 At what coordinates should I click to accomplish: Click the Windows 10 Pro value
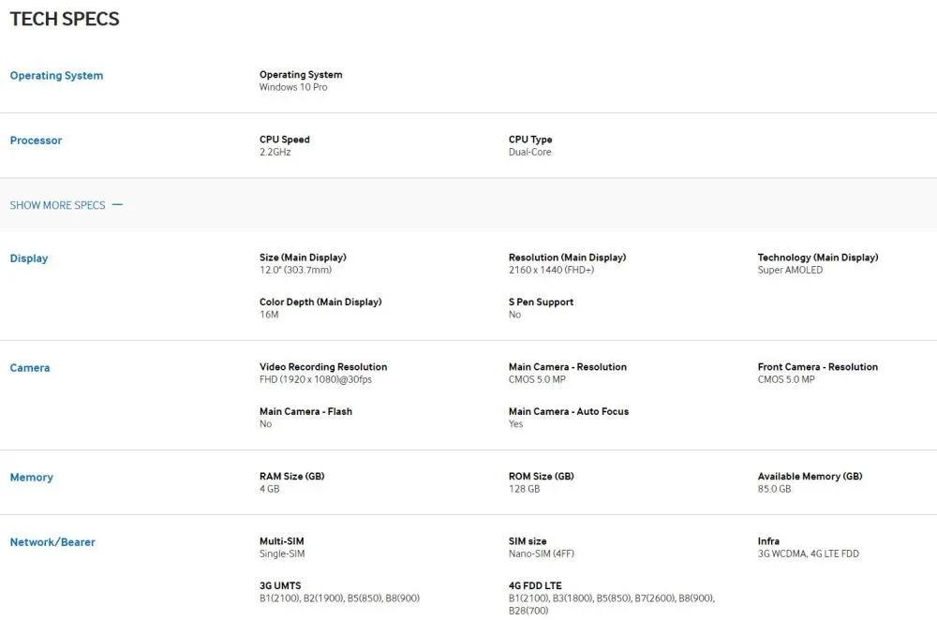(x=293, y=87)
